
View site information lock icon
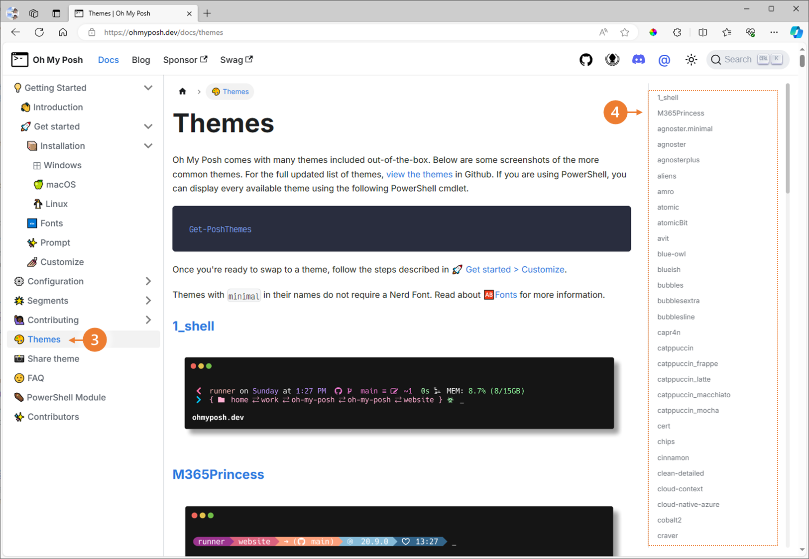point(92,32)
